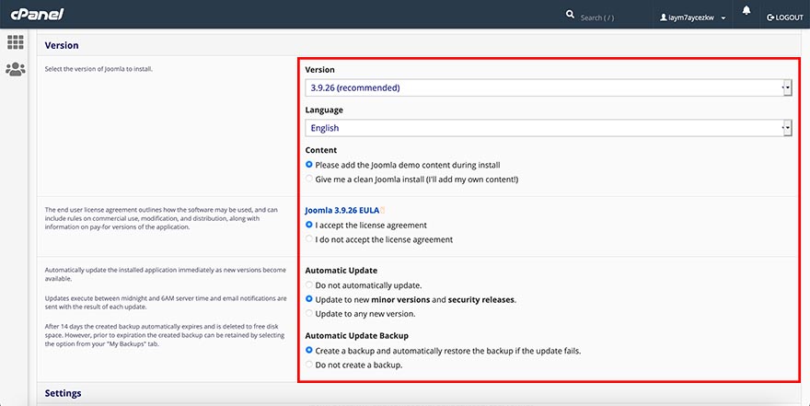Screen dimensions: 810x406
Task: Click 'Select the version of Joomla to install.' text
Action: (x=98, y=69)
